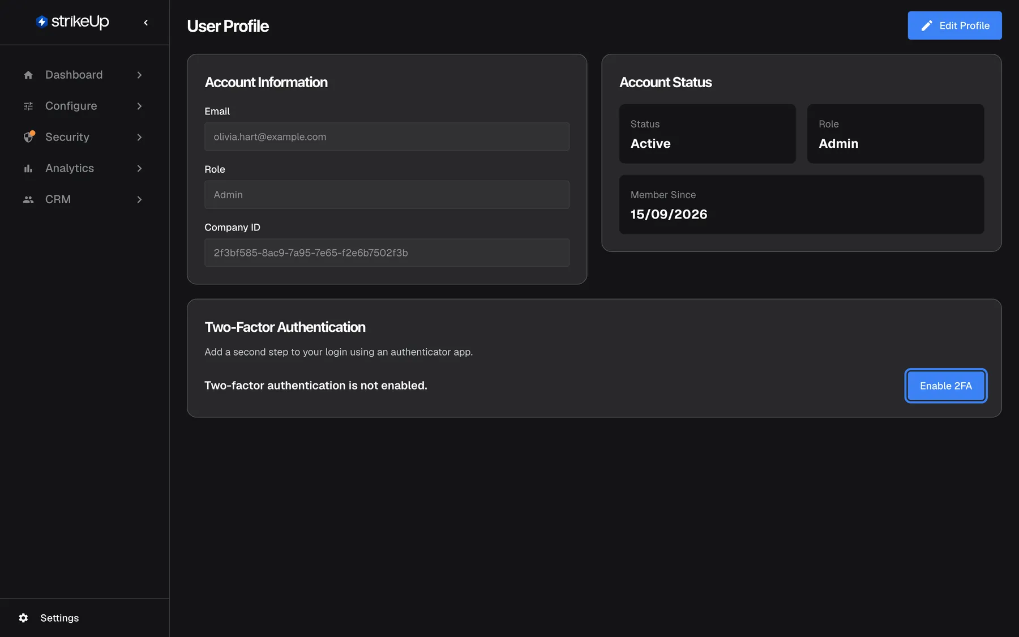Click the Active status value

coord(650,143)
